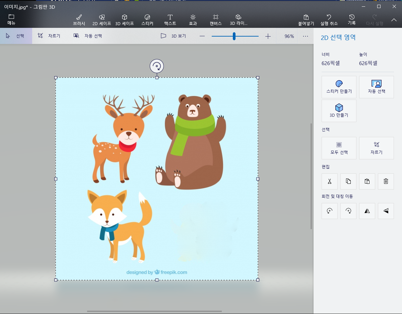Click the bottom-right selection handle
Screen dimensions: 402x314
click(x=258, y=280)
